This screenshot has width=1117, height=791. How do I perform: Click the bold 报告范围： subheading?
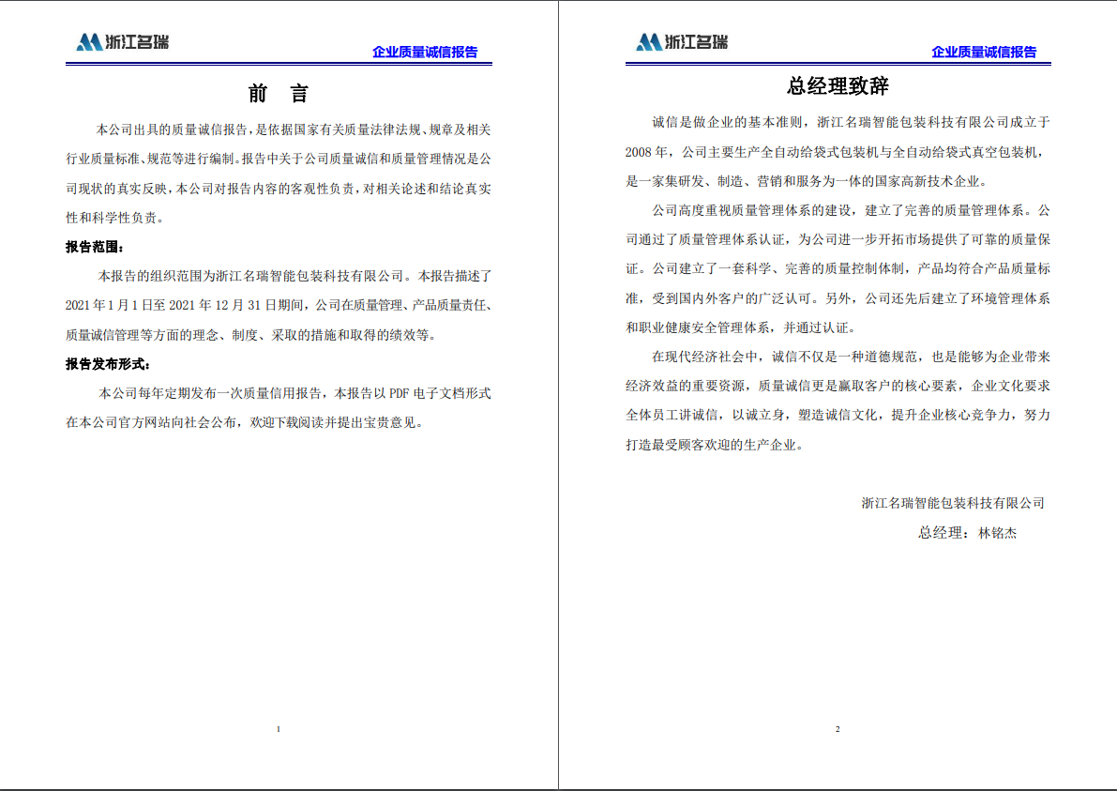coord(94,248)
